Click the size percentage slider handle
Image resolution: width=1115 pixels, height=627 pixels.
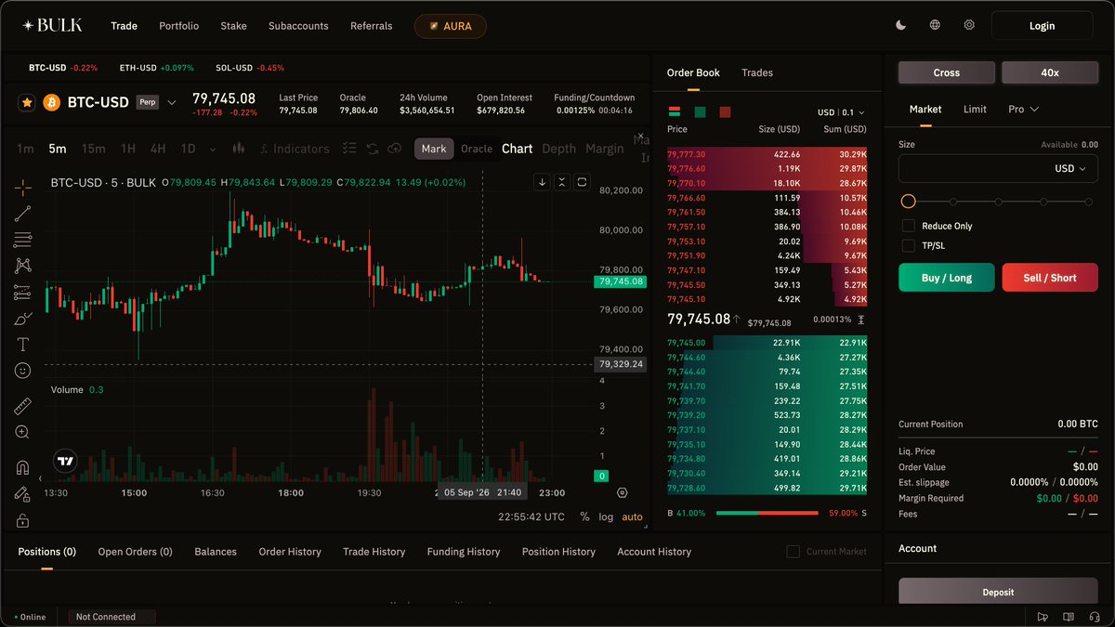click(x=909, y=202)
